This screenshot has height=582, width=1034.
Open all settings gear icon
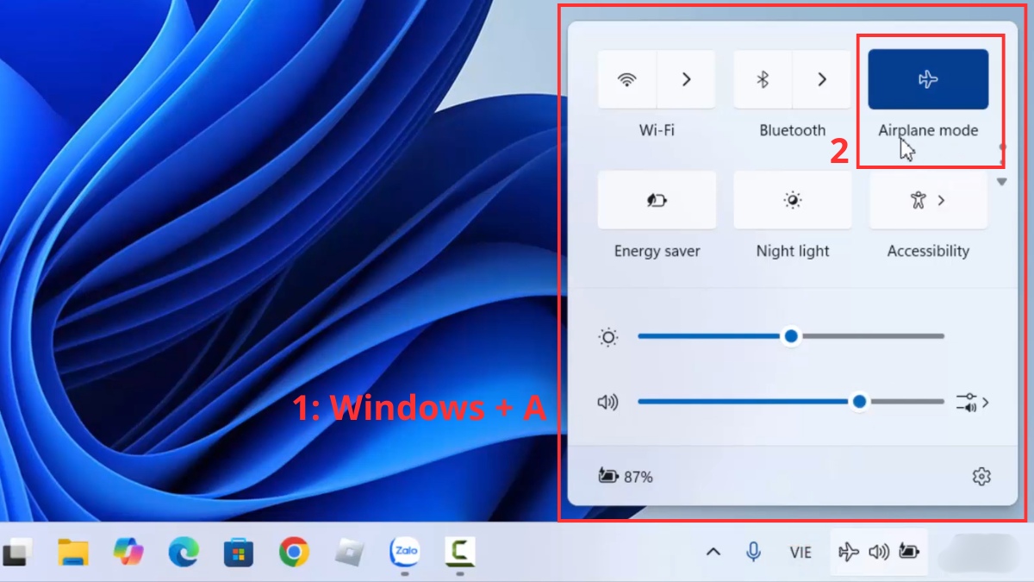coord(981,476)
